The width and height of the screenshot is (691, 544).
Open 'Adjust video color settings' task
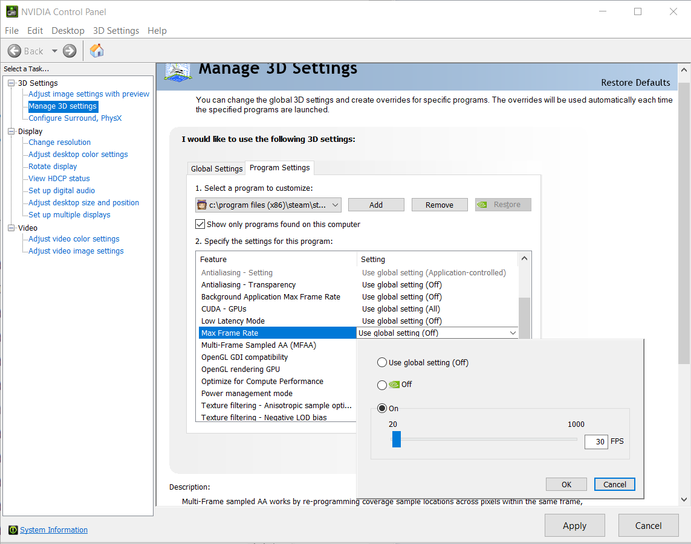(x=74, y=238)
